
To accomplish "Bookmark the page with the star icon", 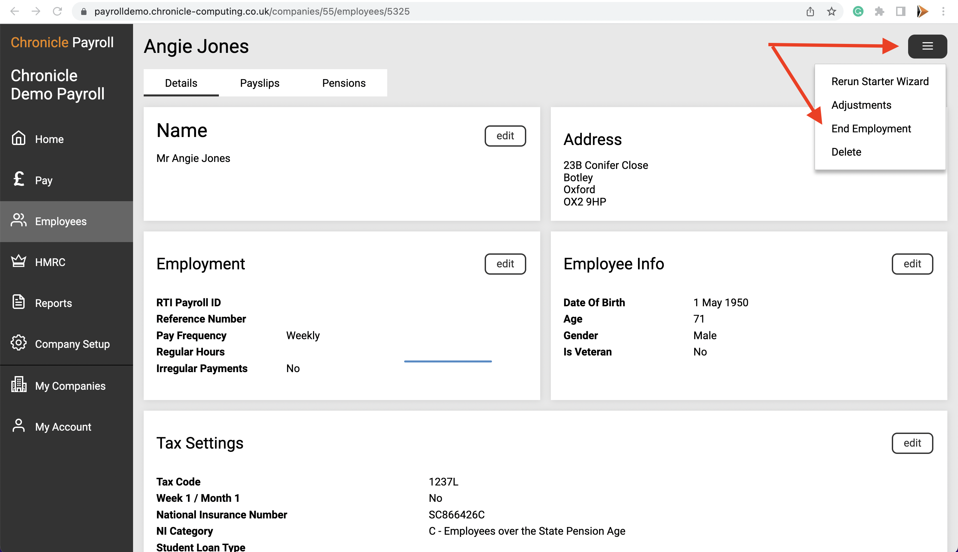I will click(831, 11).
